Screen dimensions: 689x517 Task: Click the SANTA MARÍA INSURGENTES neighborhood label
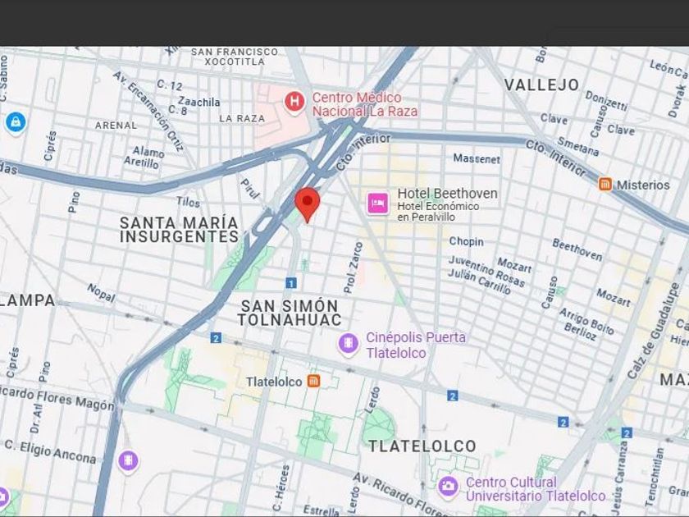pos(180,230)
